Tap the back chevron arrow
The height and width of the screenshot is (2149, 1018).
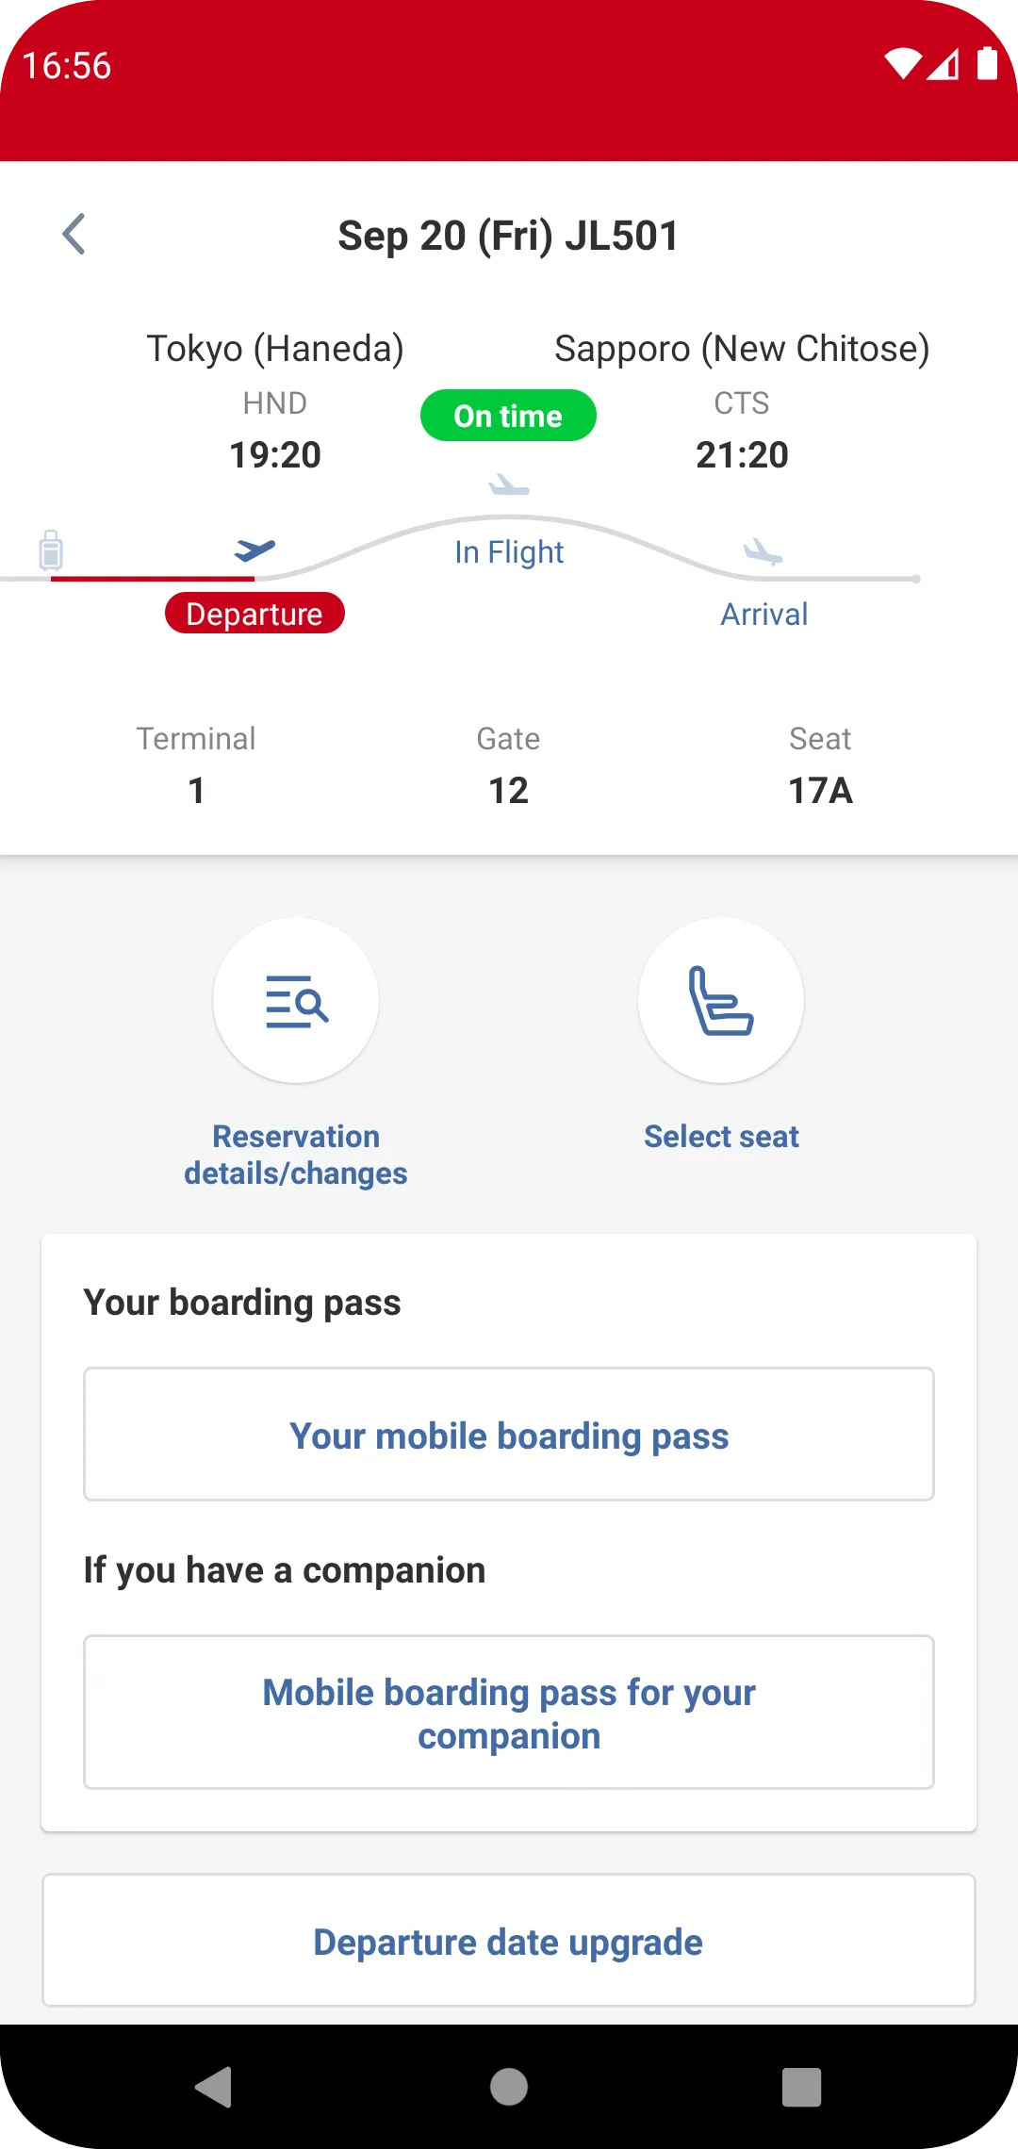click(x=74, y=235)
